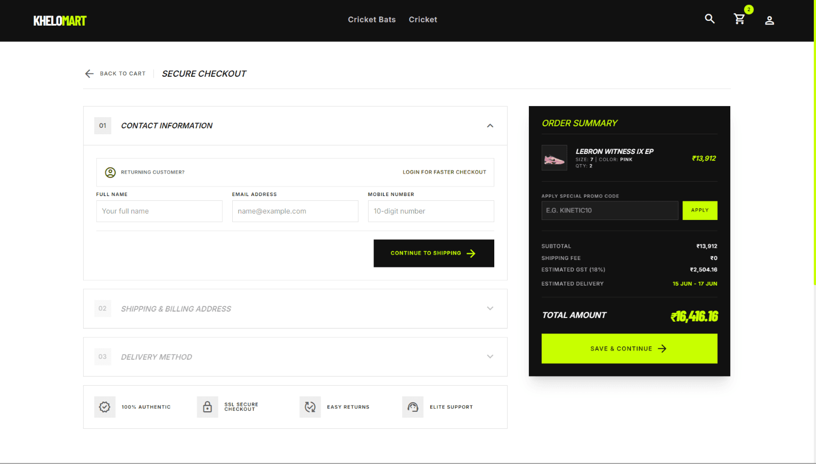
Task: Expand the Delivery Method section chevron
Action: coord(490,356)
